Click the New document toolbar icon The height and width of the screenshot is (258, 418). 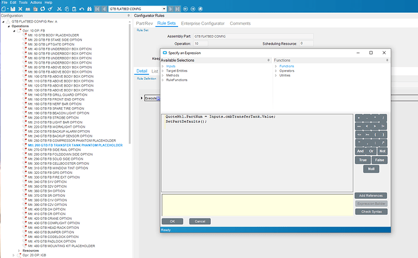(5, 9)
